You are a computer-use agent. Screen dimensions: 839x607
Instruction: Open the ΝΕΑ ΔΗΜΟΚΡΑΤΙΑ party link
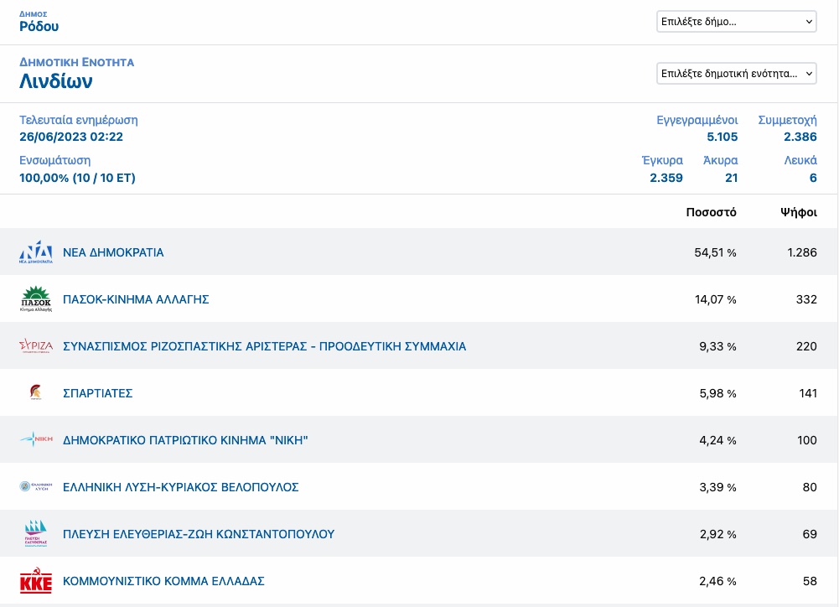coord(113,252)
